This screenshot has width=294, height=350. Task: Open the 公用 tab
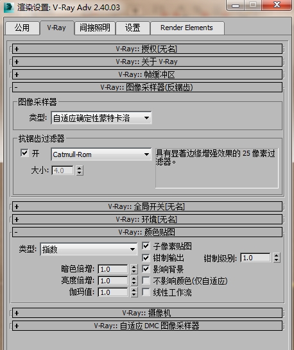click(22, 28)
